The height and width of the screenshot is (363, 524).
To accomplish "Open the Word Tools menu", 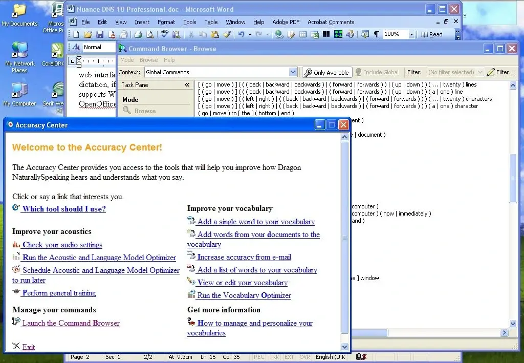I will (x=189, y=22).
